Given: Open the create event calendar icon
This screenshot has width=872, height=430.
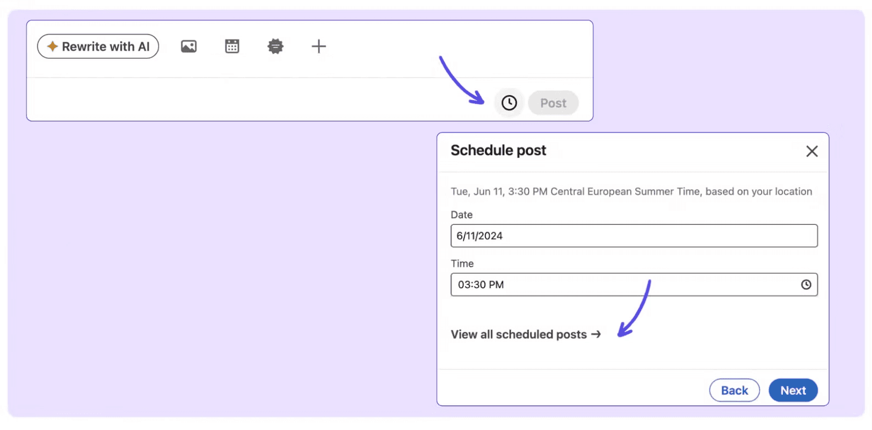Looking at the screenshot, I should tap(232, 46).
